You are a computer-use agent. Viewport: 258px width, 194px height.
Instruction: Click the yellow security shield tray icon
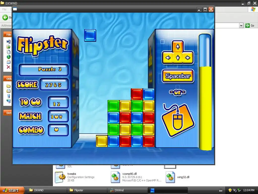point(230,190)
